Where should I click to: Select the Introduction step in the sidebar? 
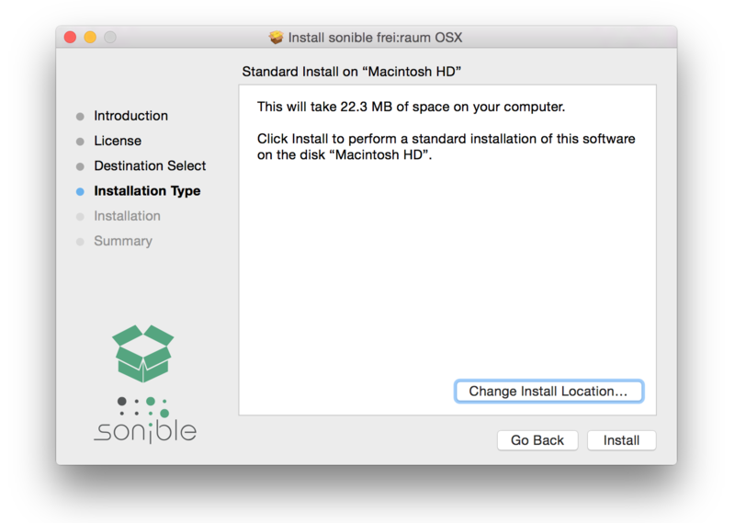click(x=130, y=116)
